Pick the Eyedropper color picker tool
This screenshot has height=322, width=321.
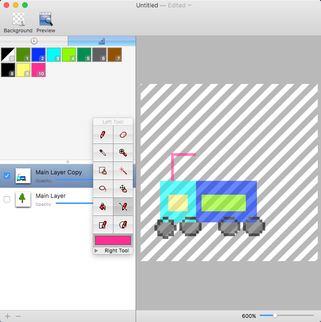click(103, 152)
